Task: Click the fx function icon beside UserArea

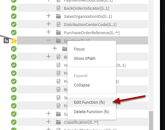Action: click(x=6, y=41)
